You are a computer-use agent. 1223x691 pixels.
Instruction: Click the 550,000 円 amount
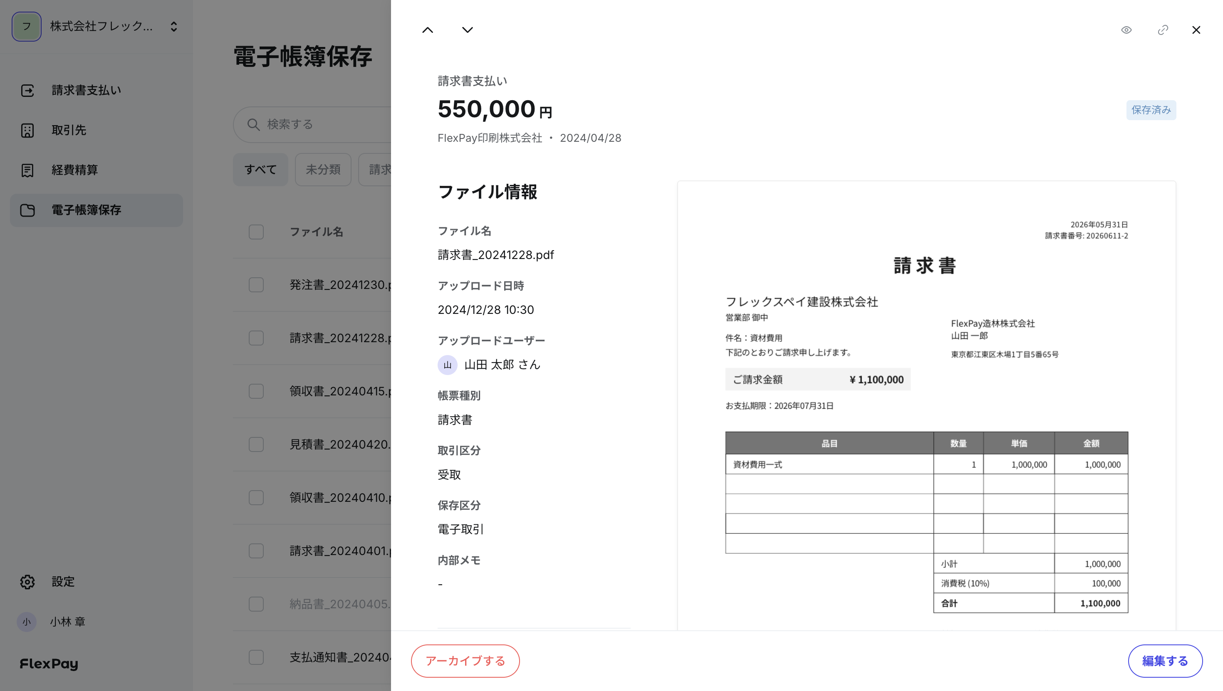click(x=495, y=109)
